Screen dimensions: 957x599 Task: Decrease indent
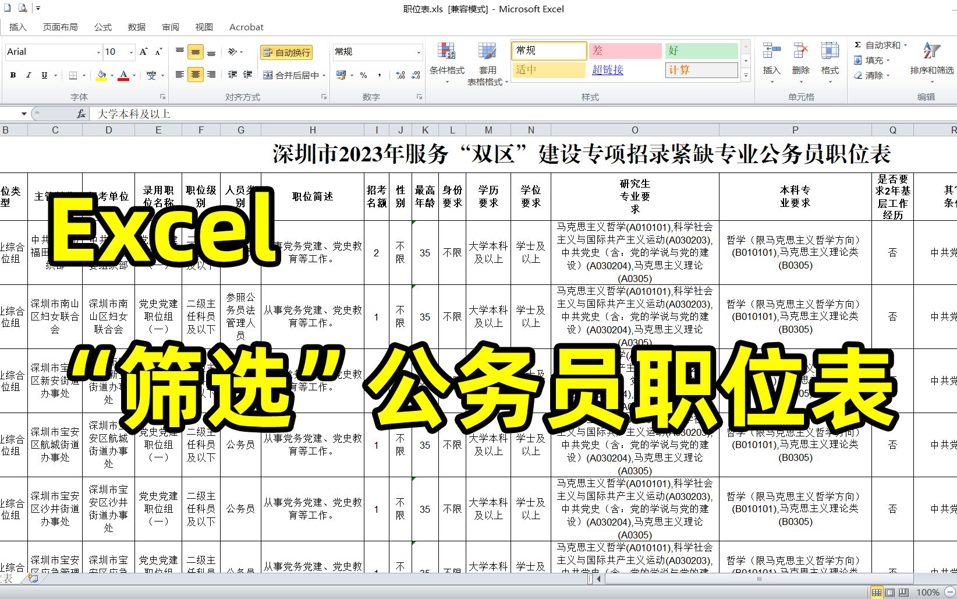coord(232,75)
